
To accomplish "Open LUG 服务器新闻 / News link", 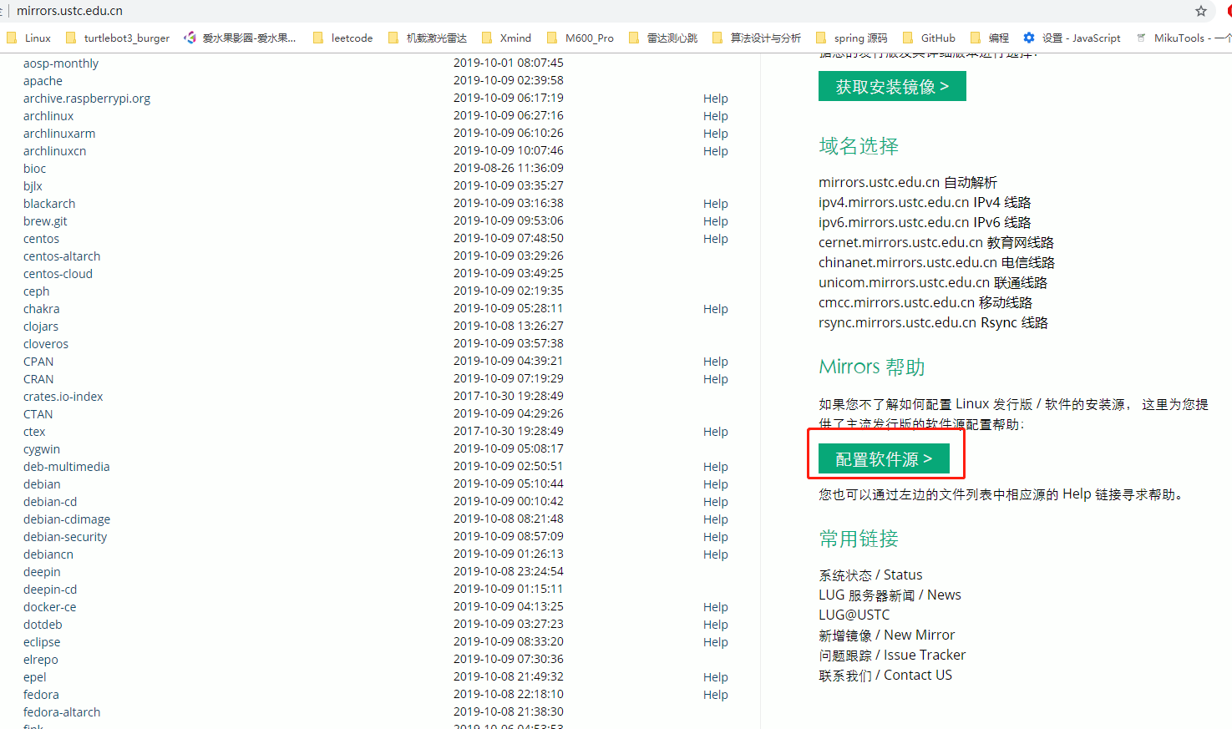I will (890, 595).
